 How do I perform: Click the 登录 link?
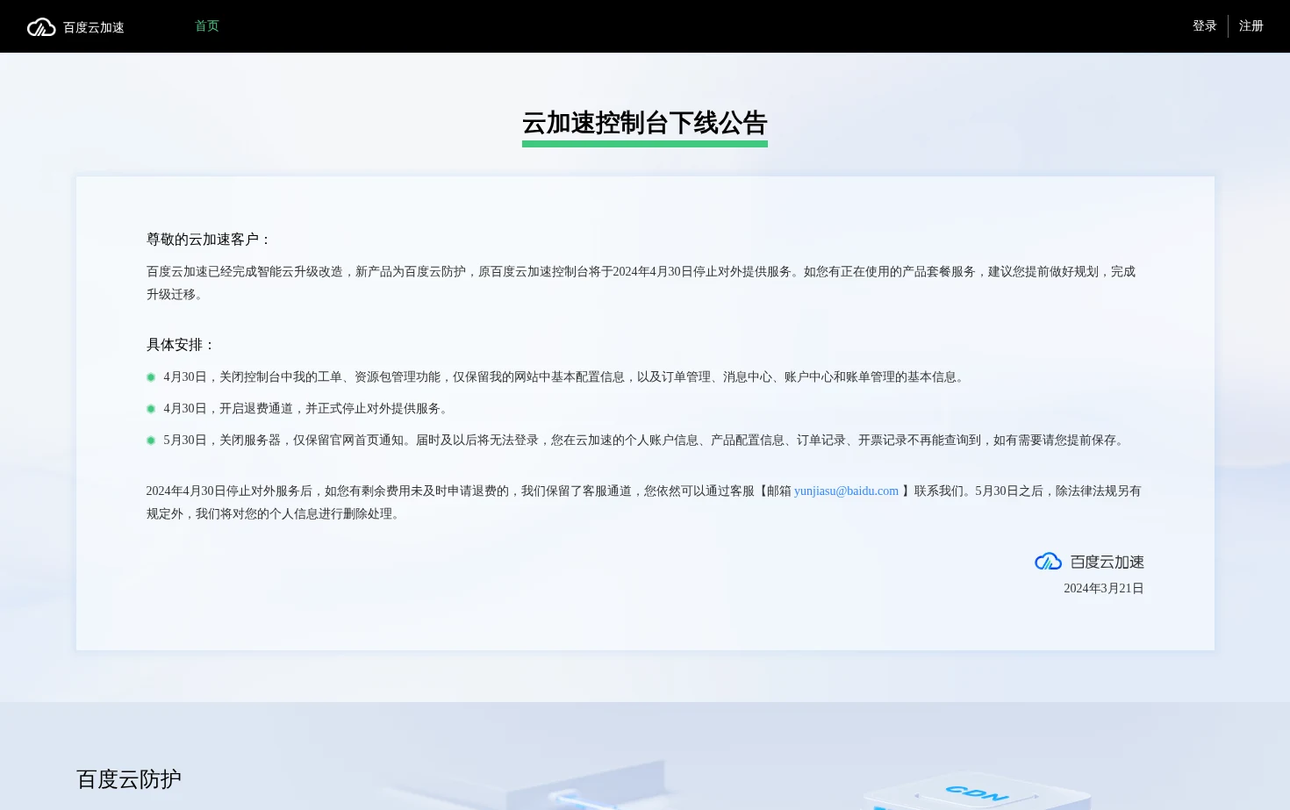[1204, 26]
